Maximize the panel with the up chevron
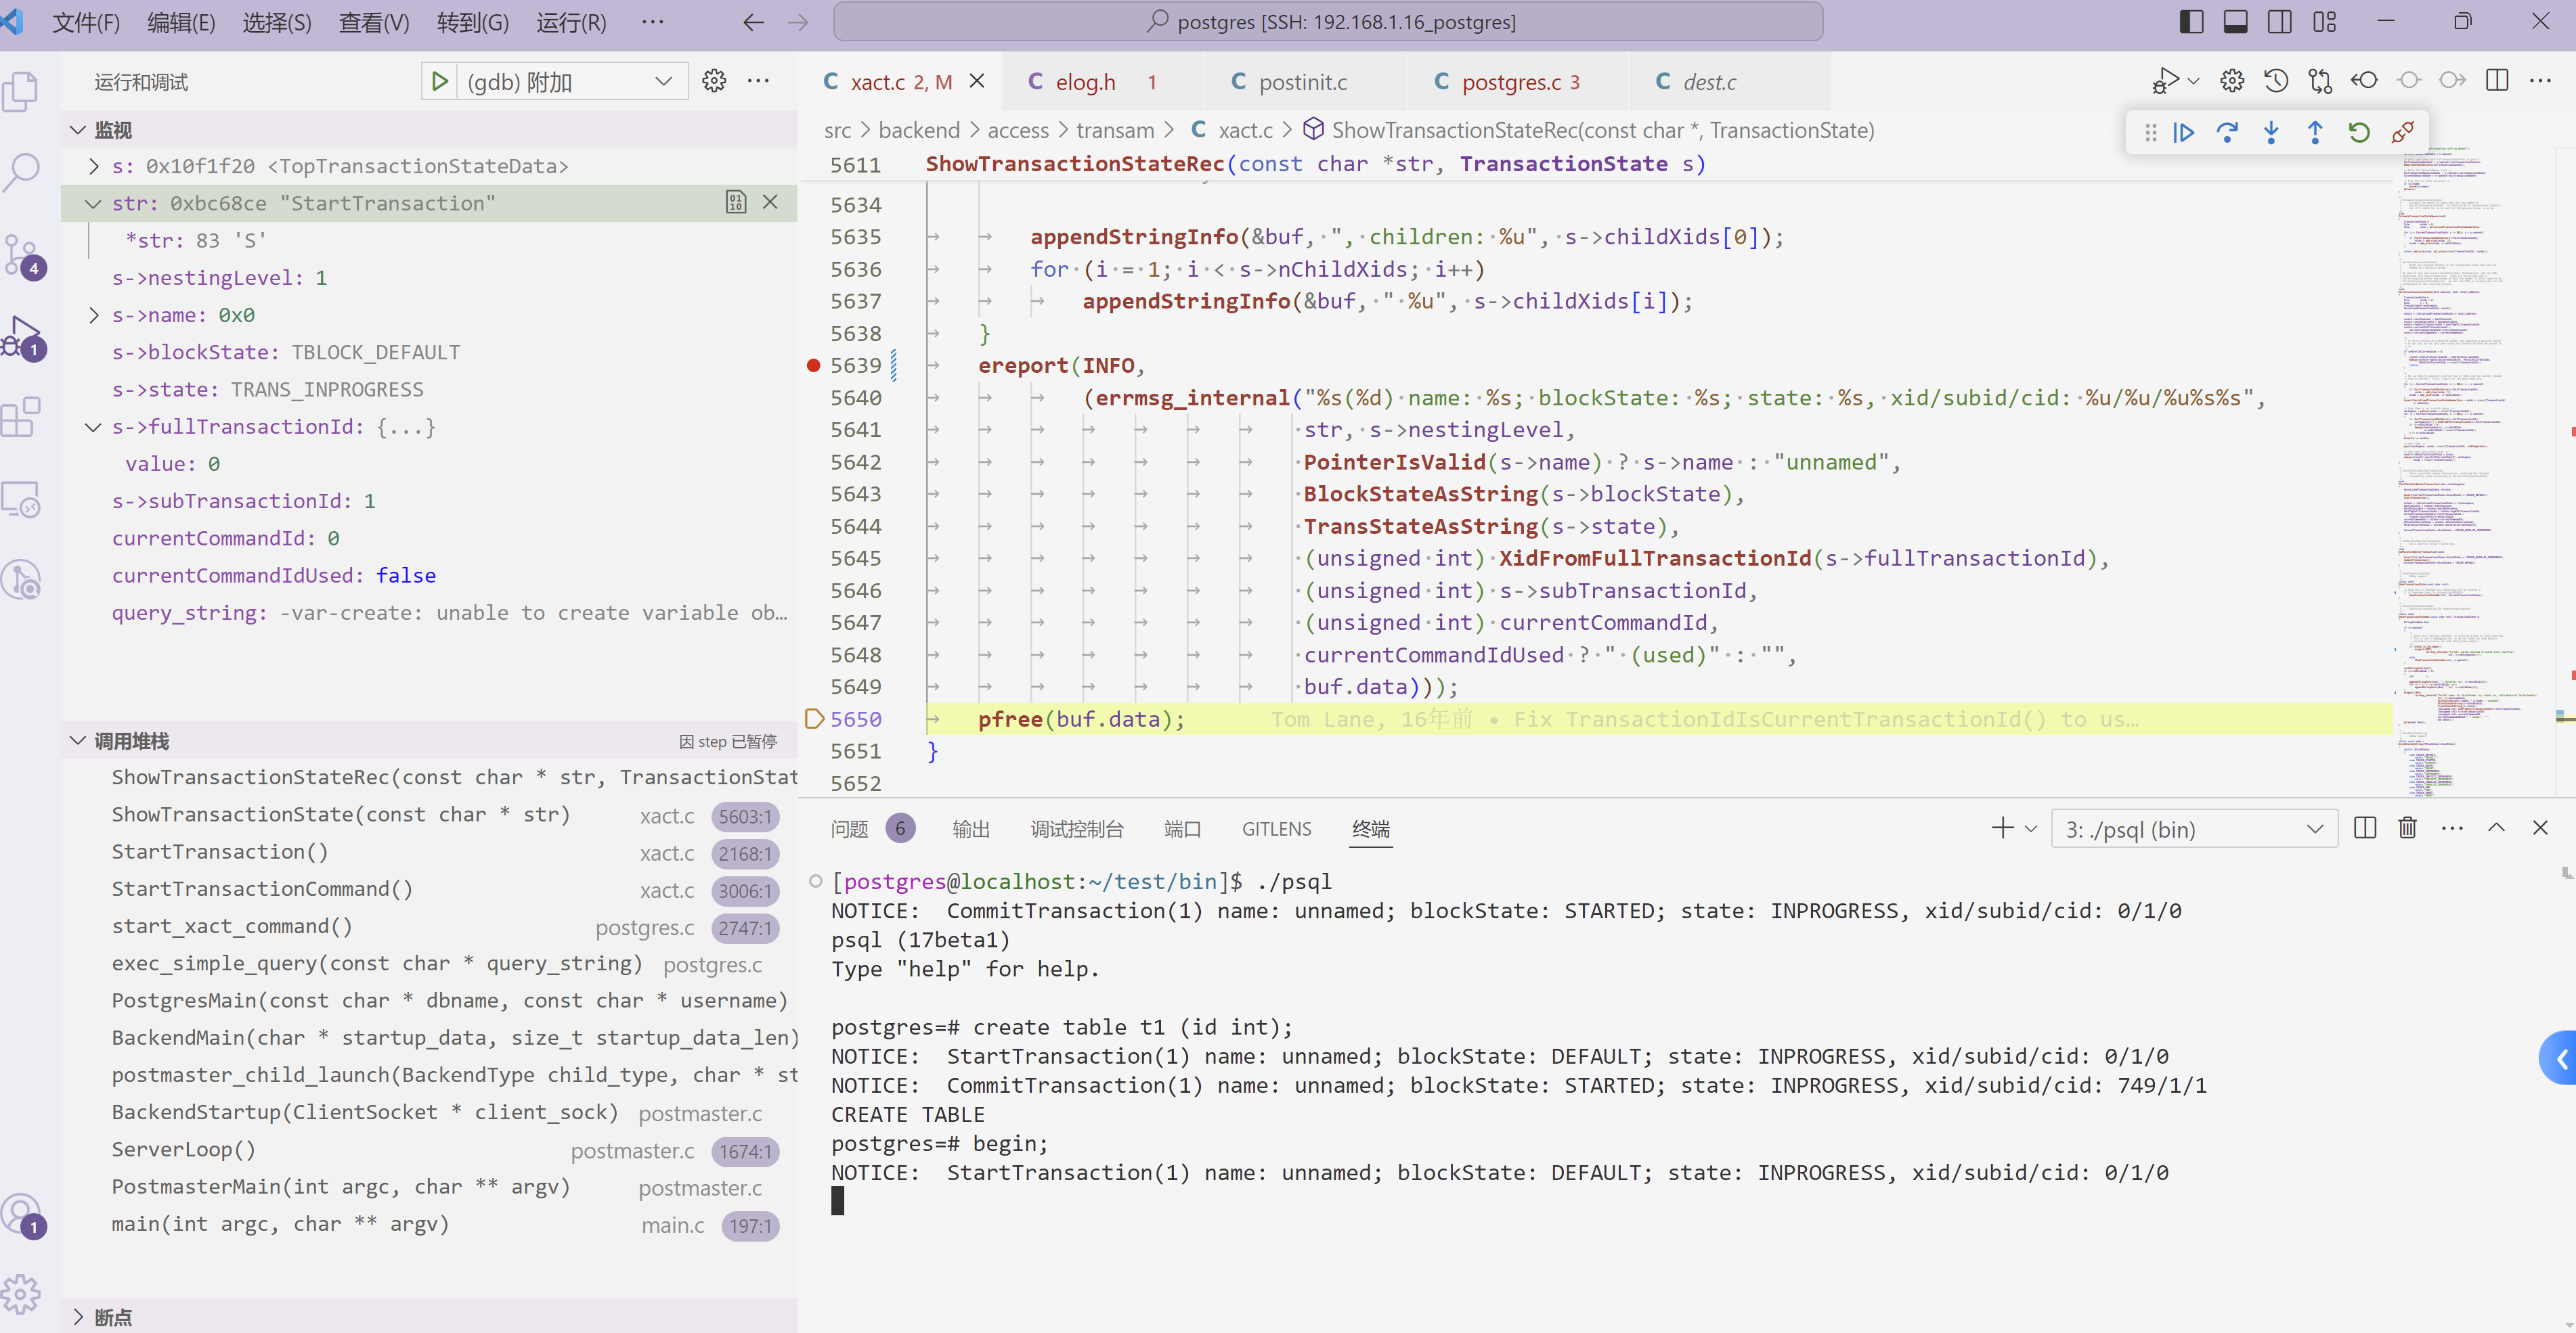2576x1333 pixels. tap(2497, 828)
